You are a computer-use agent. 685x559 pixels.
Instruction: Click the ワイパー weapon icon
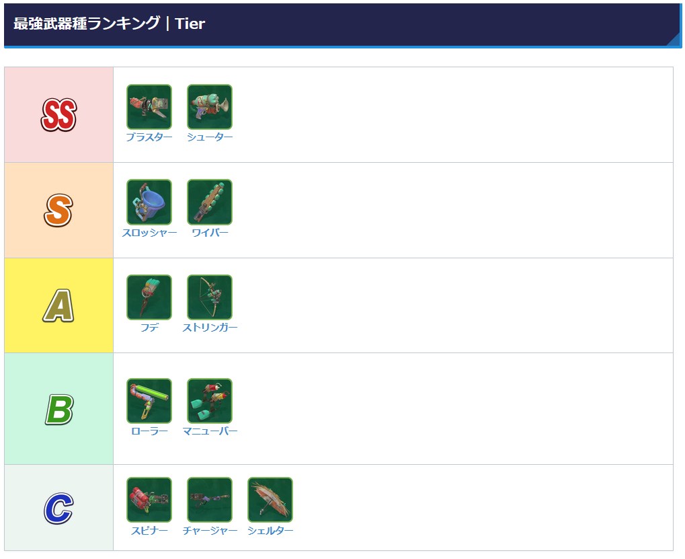(210, 202)
